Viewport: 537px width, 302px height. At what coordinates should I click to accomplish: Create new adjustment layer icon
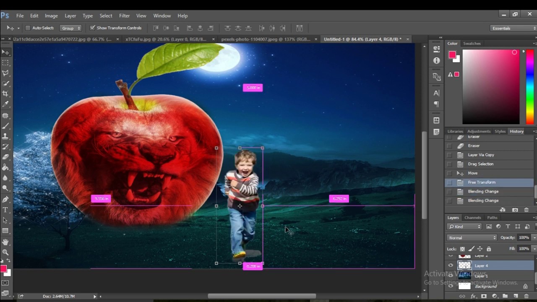pyautogui.click(x=494, y=296)
